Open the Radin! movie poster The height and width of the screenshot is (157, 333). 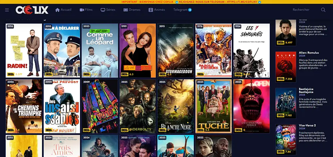pos(24,50)
